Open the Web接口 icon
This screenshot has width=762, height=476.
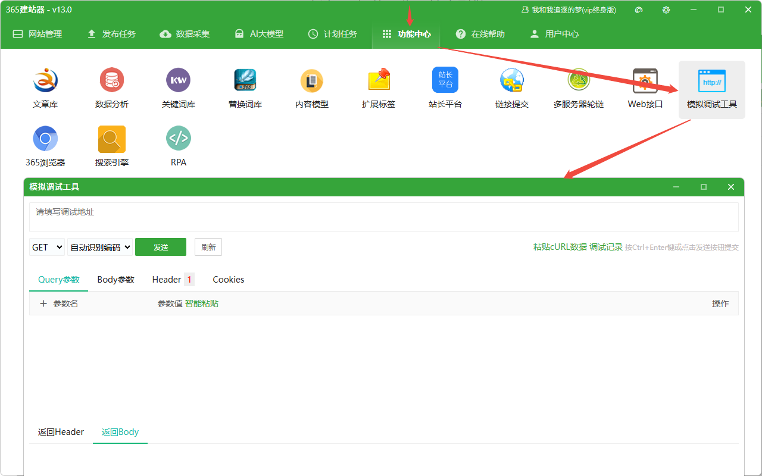pos(645,88)
